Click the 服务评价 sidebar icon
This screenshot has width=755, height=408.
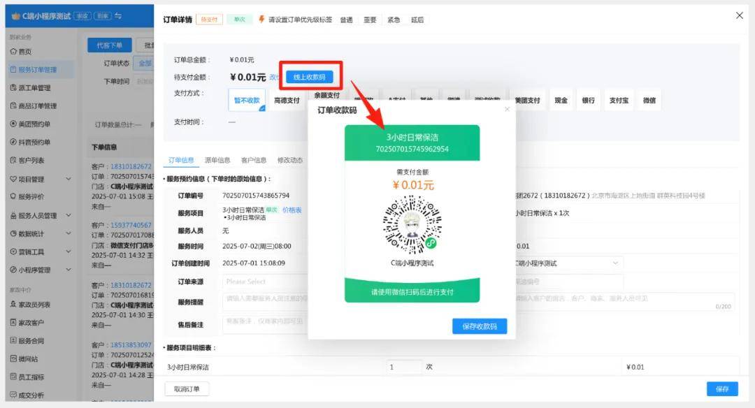(x=13, y=197)
